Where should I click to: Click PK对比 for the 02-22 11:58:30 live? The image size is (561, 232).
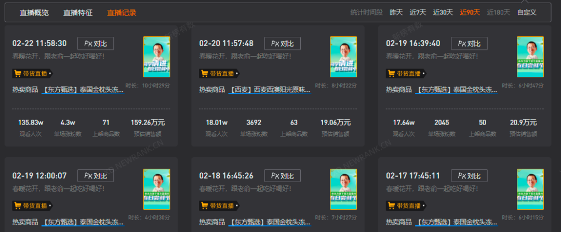pos(96,44)
